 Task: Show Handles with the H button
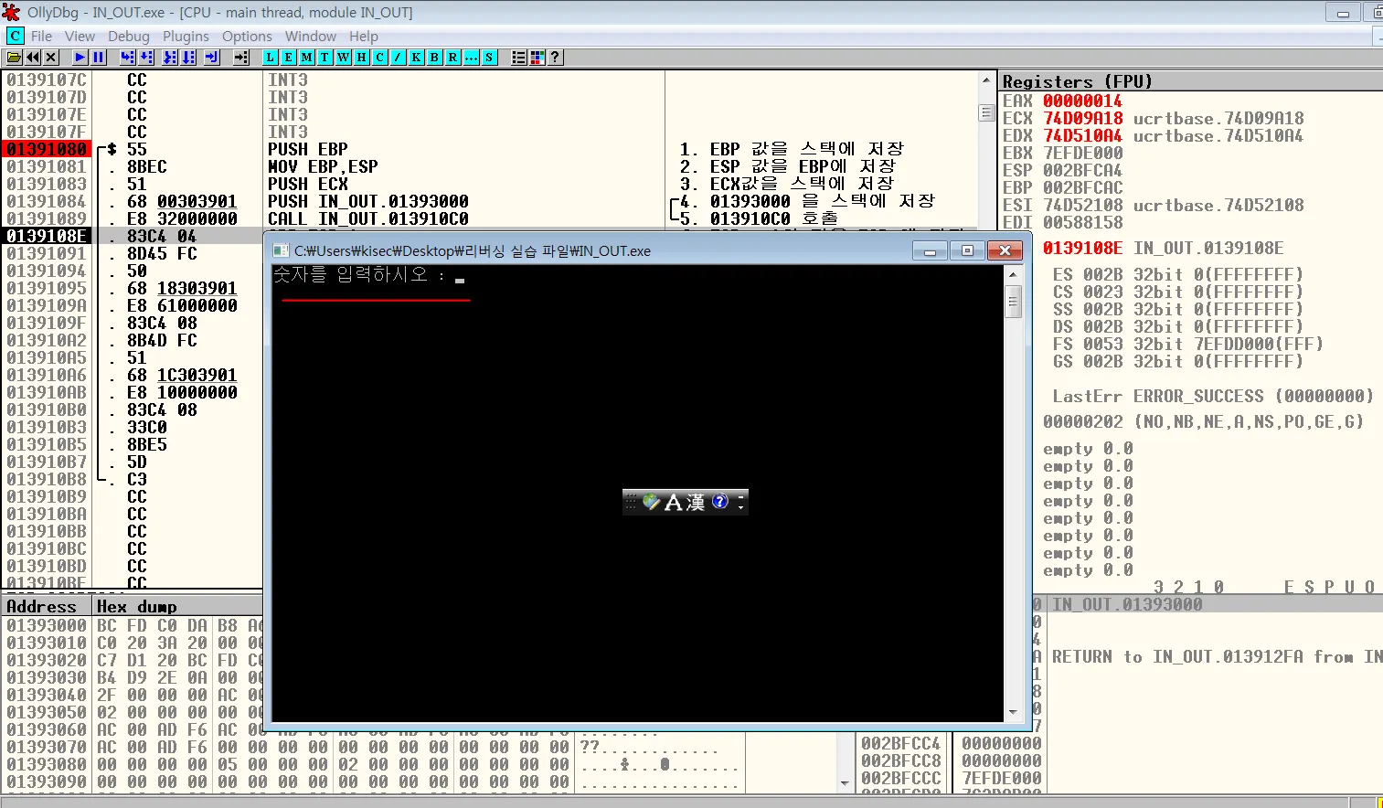pos(361,57)
